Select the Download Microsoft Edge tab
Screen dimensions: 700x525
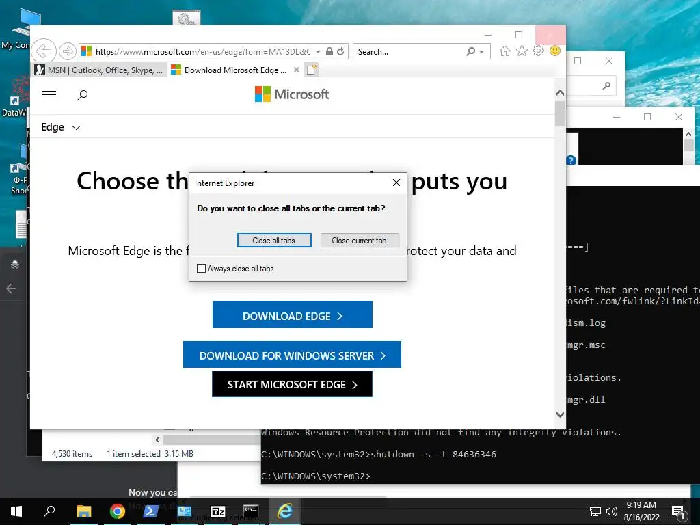[x=234, y=70]
